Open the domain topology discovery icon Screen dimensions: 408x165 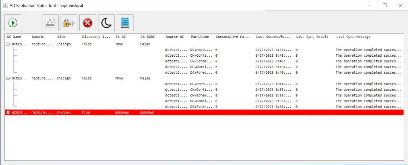click(x=50, y=23)
